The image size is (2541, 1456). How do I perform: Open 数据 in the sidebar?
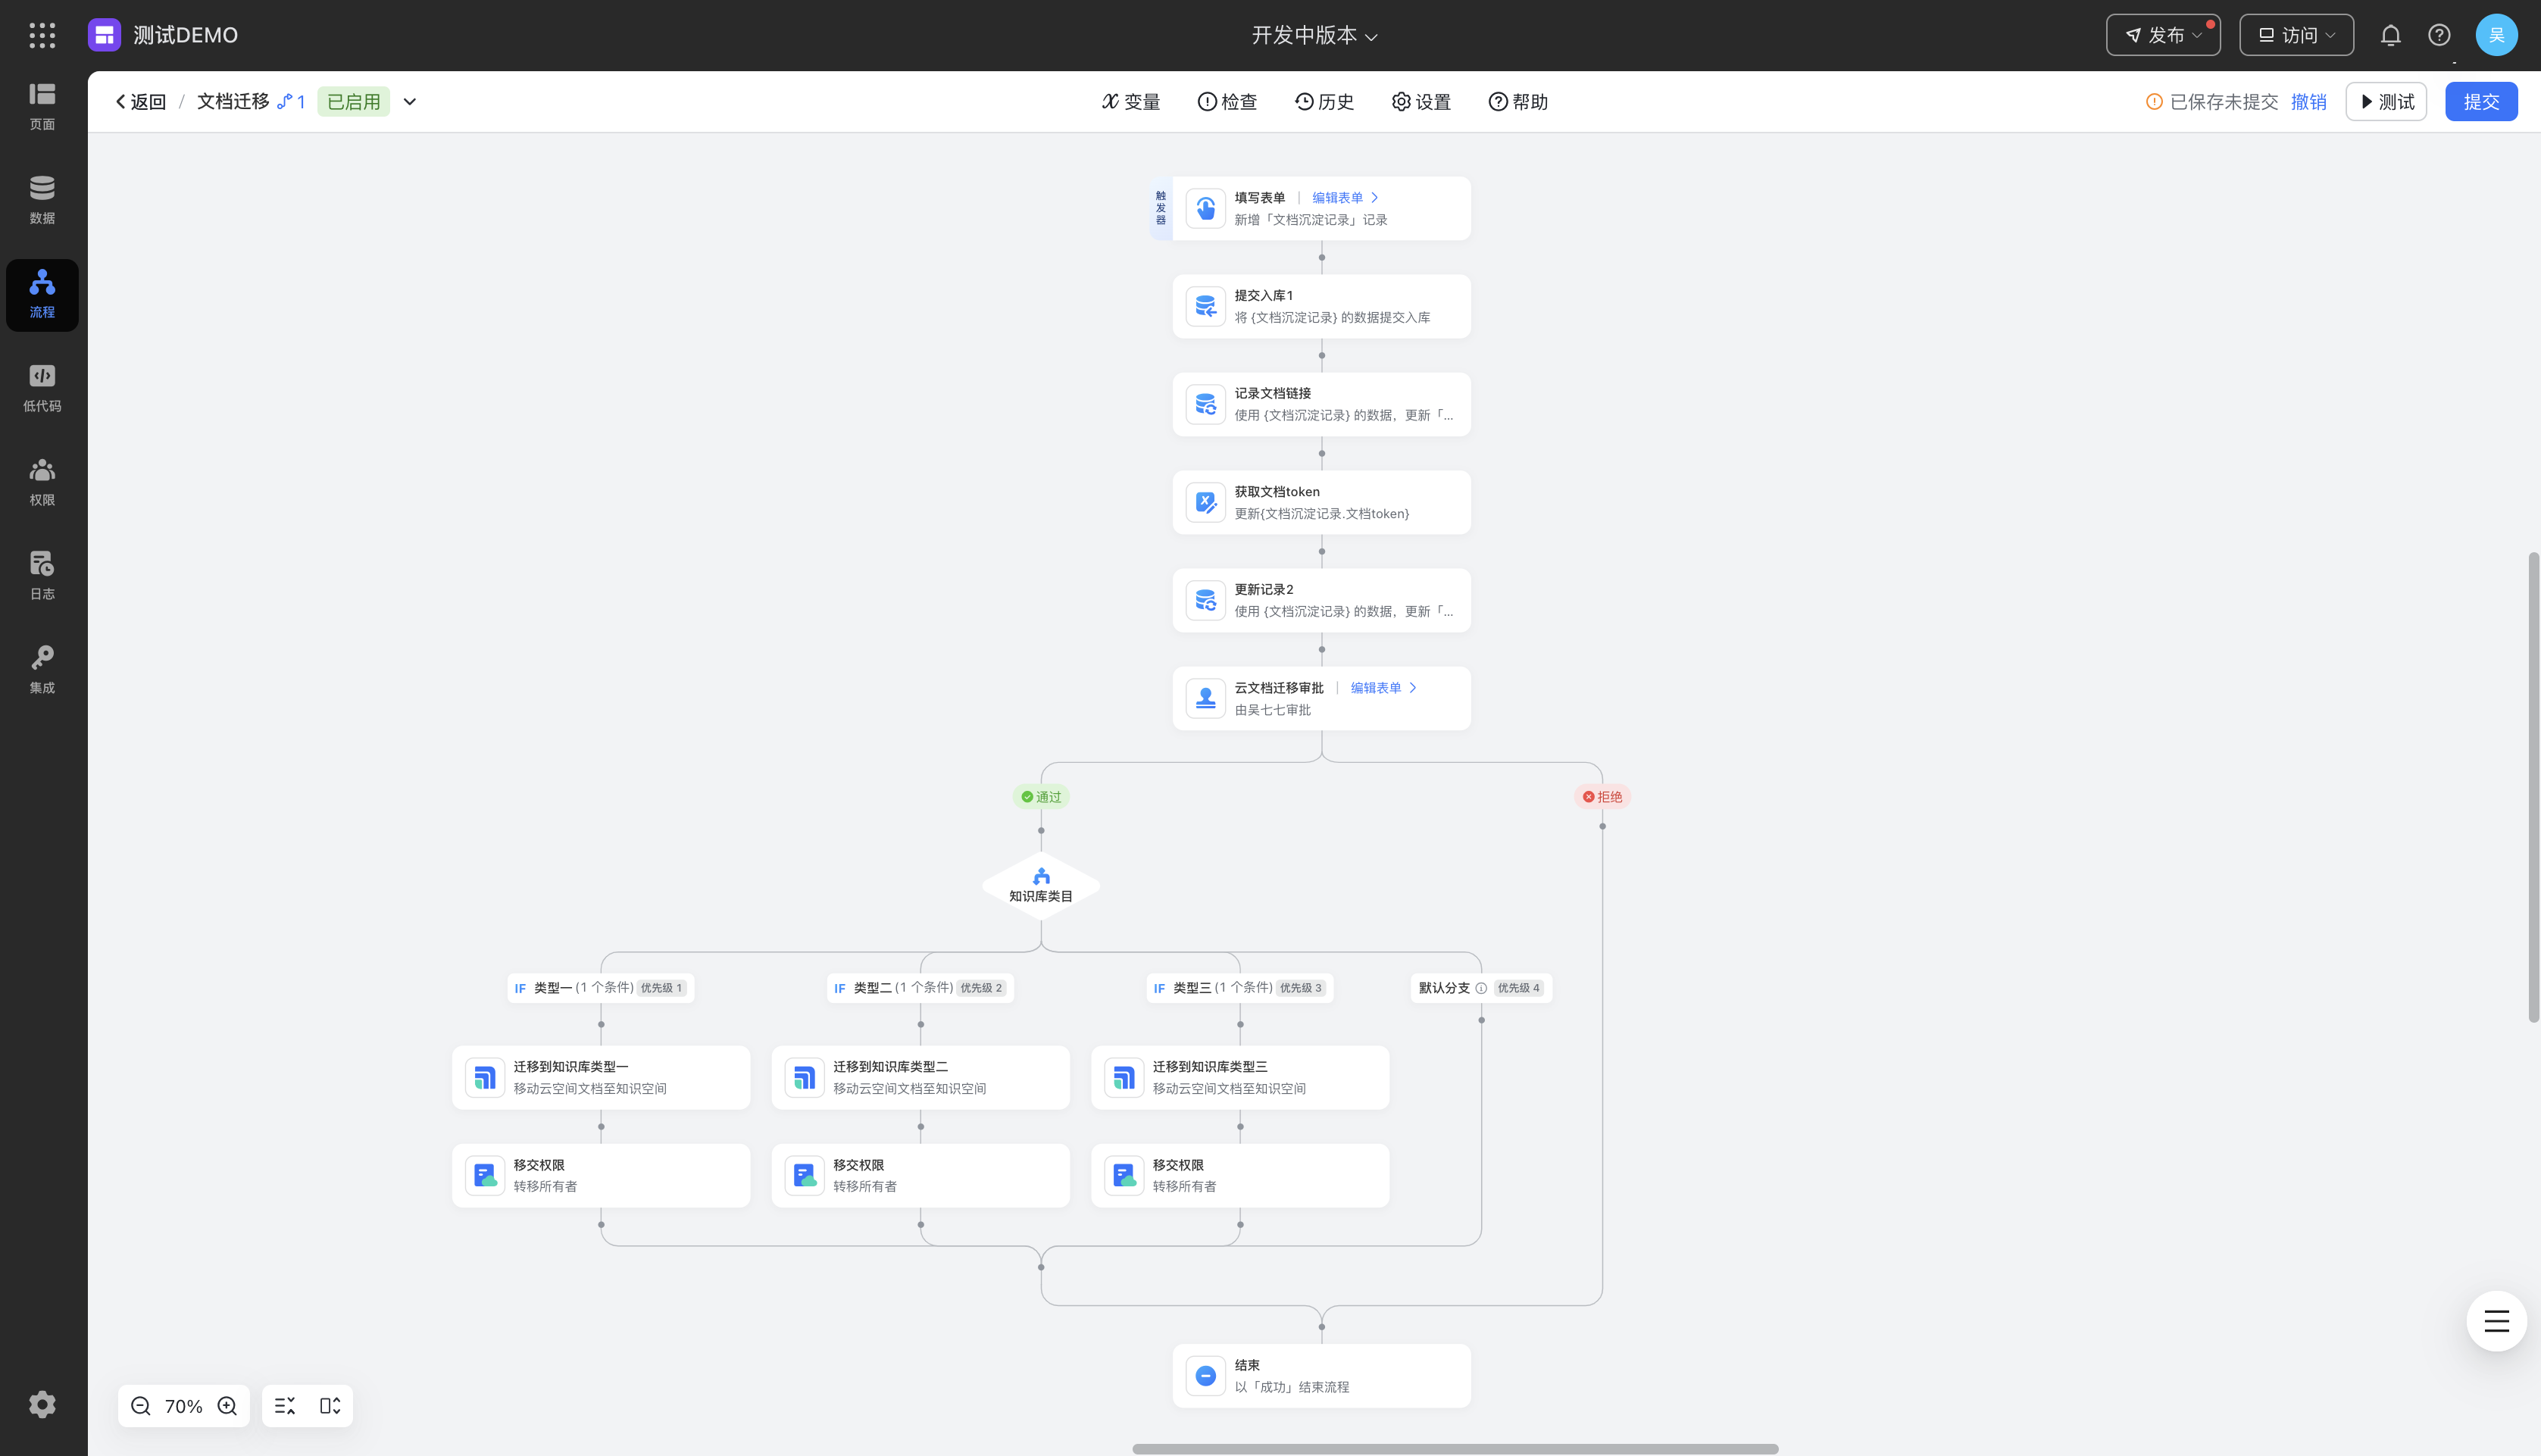(x=42, y=200)
